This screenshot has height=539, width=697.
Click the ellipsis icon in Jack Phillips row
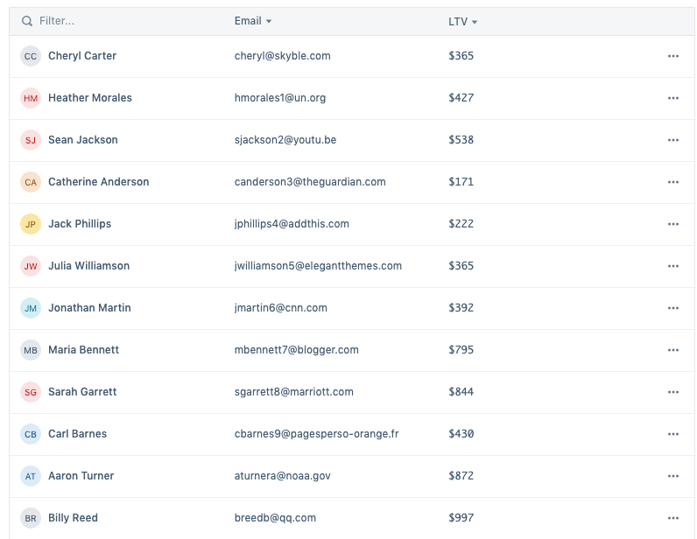click(x=672, y=224)
